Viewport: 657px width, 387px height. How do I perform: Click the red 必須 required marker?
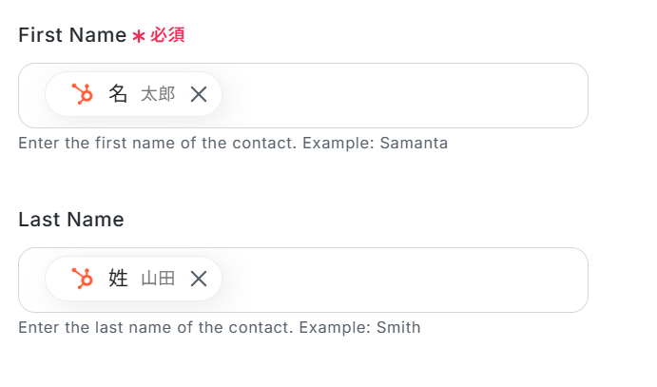[x=167, y=35]
